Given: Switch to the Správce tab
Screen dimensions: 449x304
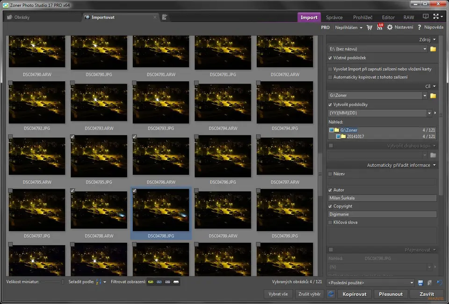Looking at the screenshot, I should point(334,17).
